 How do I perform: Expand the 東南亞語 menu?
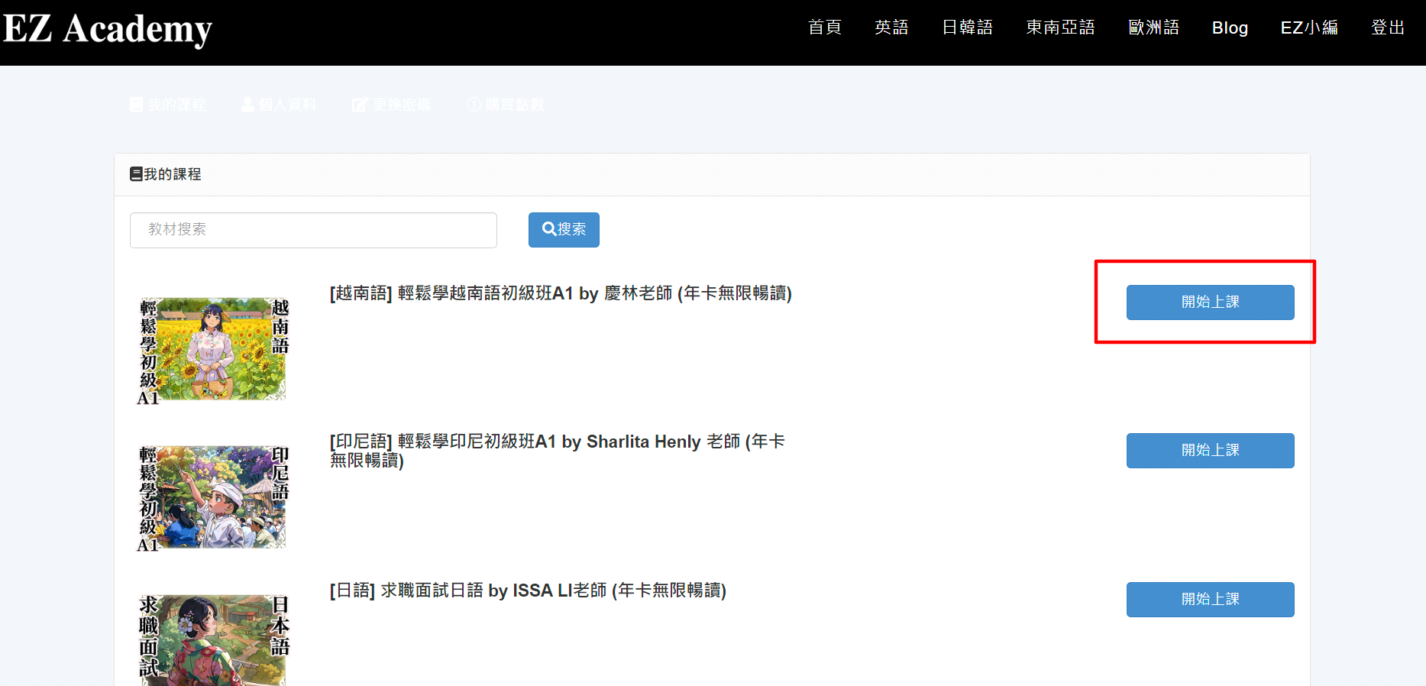point(1060,28)
